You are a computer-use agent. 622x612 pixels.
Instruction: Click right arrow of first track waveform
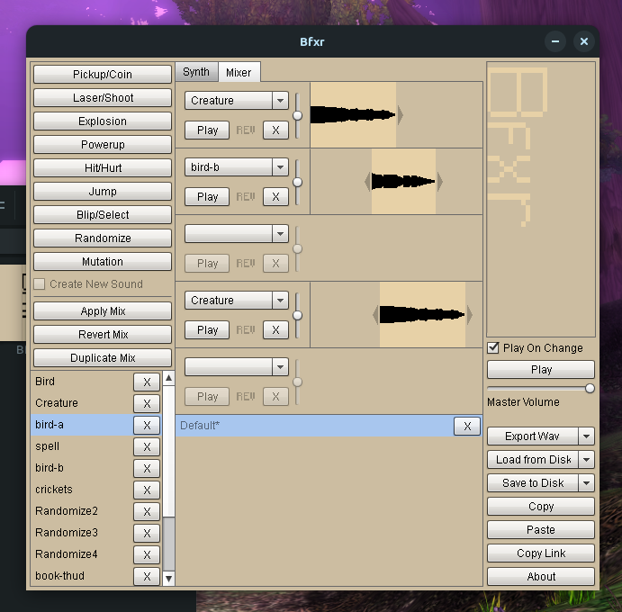[401, 115]
